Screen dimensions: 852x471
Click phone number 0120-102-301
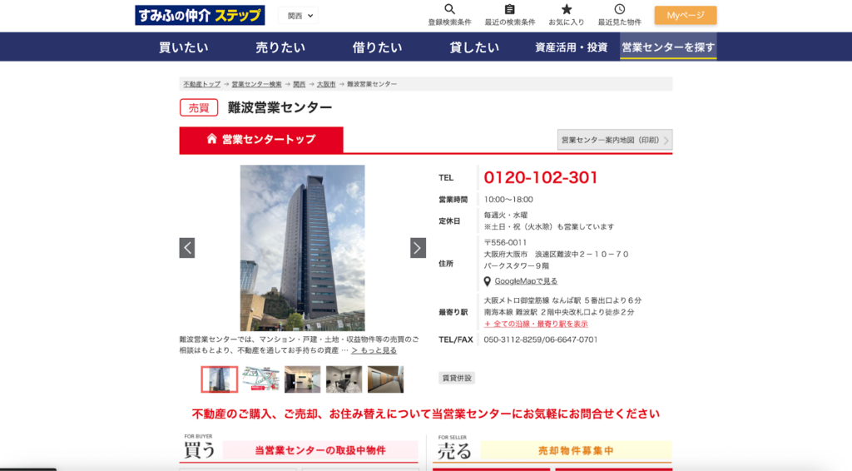tap(541, 177)
